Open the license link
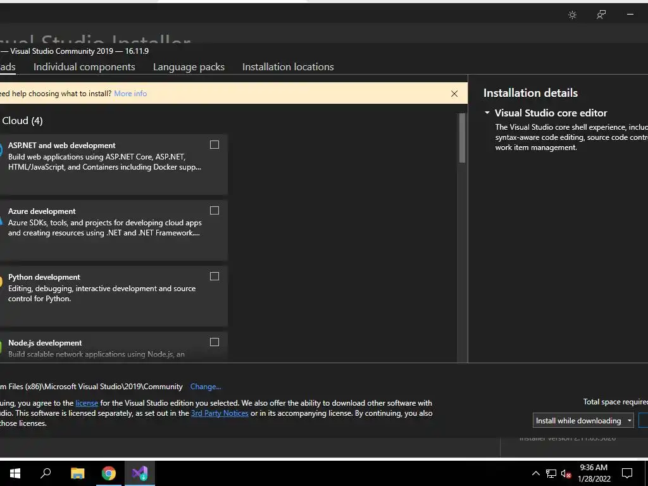This screenshot has width=648, height=486. tap(87, 403)
